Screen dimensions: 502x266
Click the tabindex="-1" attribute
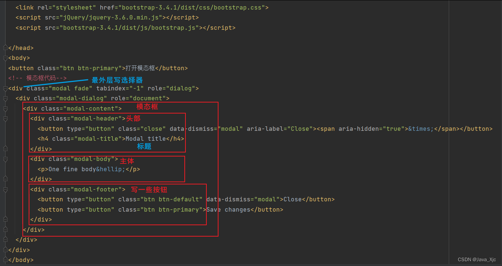click(120, 89)
